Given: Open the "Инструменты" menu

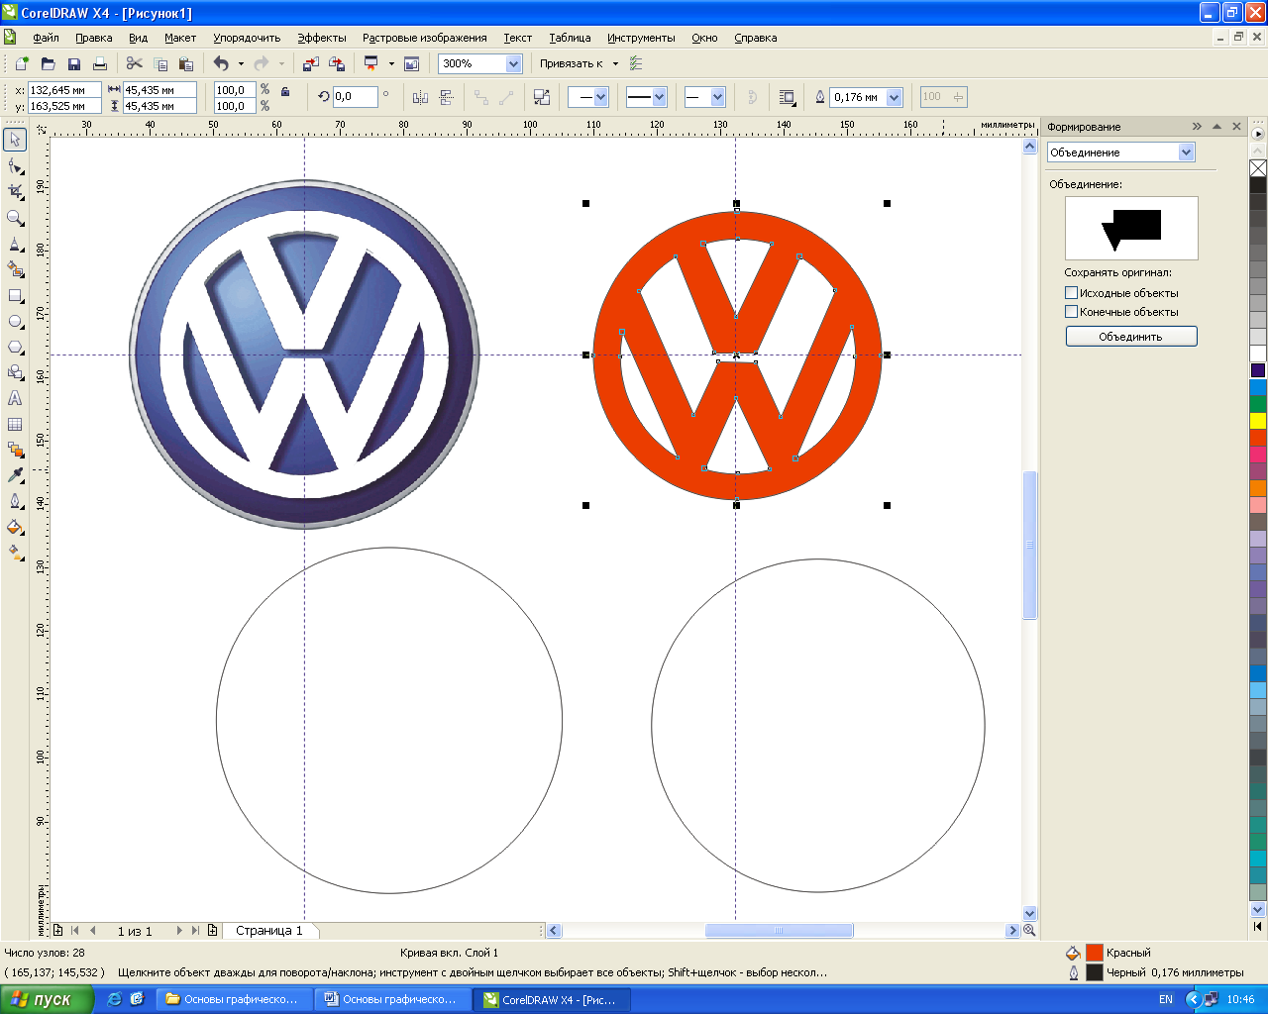Looking at the screenshot, I should click(x=641, y=38).
